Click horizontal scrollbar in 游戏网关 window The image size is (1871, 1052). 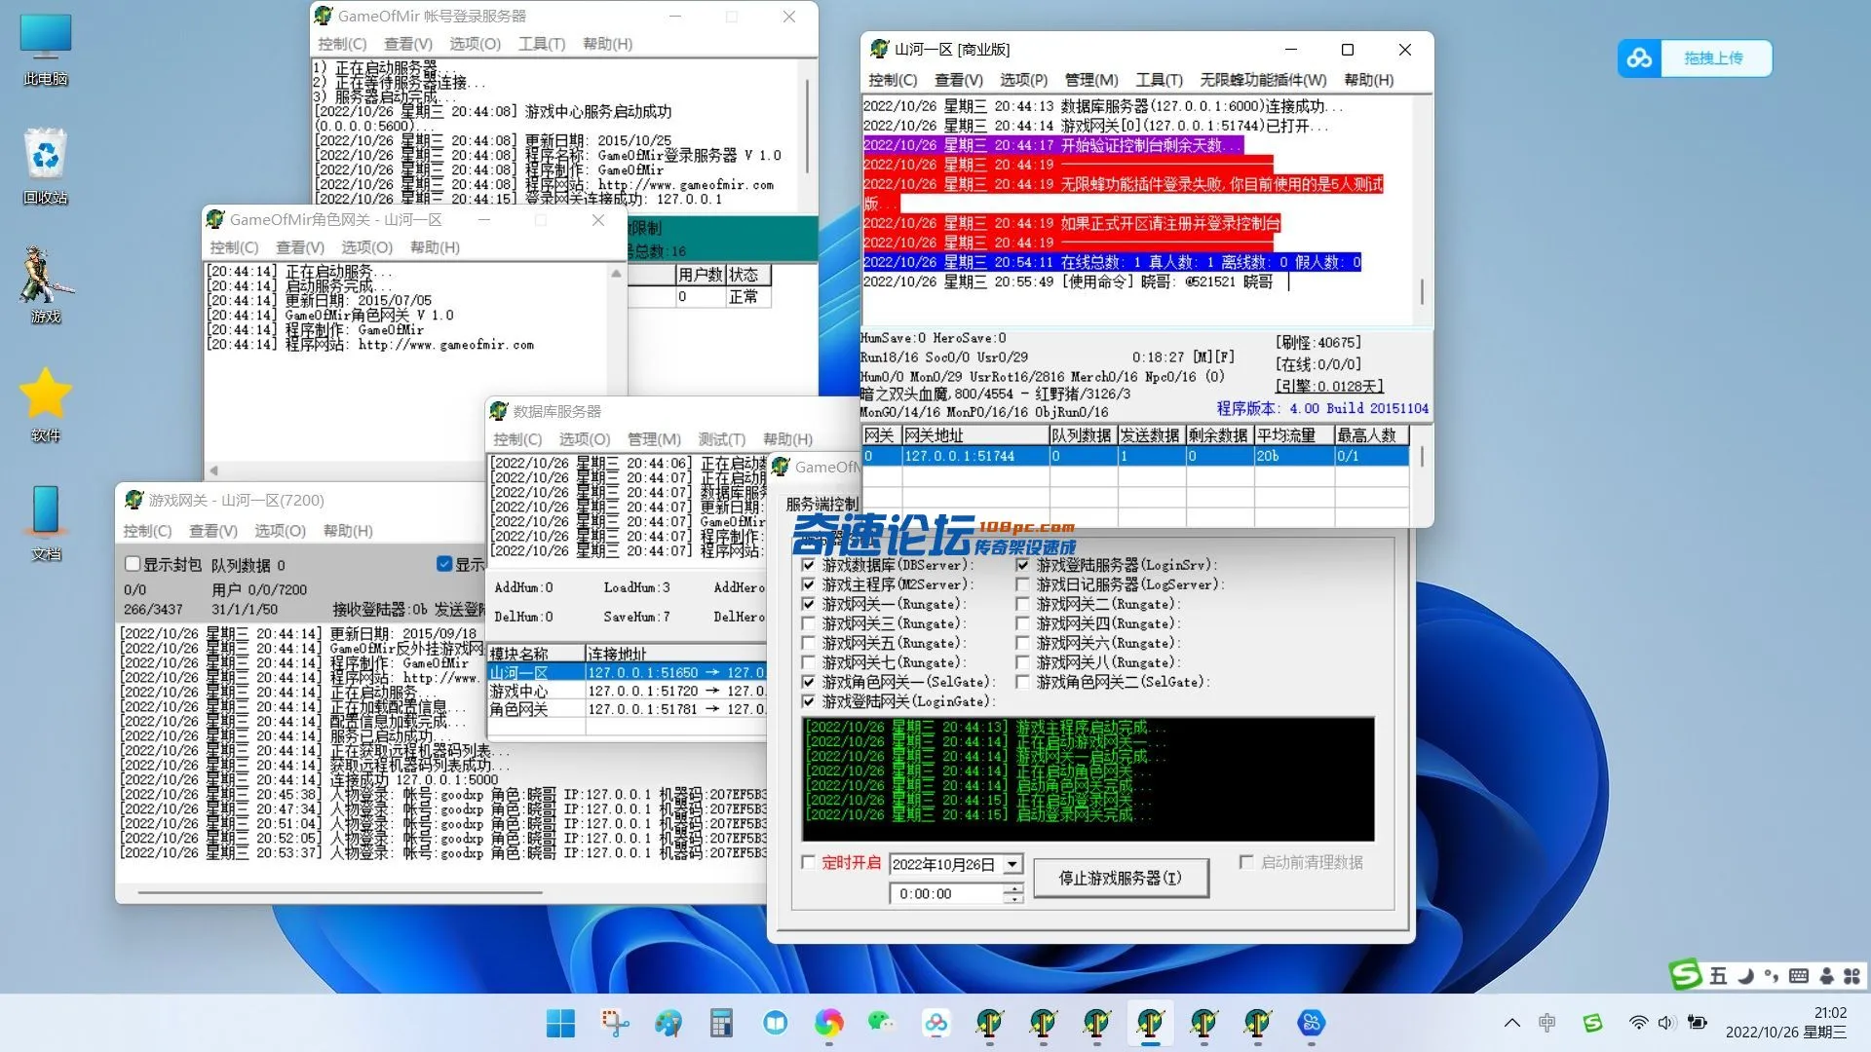339,892
